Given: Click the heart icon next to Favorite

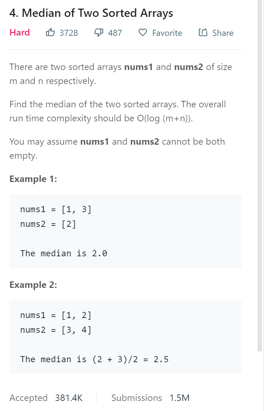Looking at the screenshot, I should 142,33.
